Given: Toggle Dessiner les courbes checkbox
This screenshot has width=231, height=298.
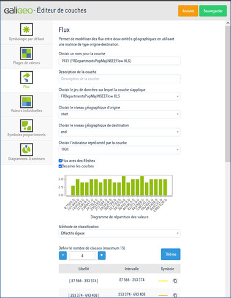Looking at the screenshot, I should pos(60,166).
